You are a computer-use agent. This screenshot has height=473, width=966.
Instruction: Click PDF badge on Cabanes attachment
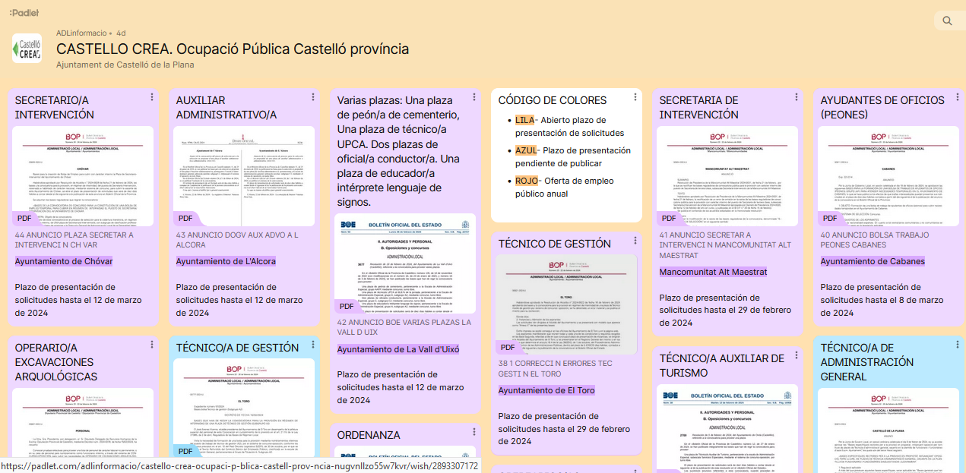tap(831, 219)
